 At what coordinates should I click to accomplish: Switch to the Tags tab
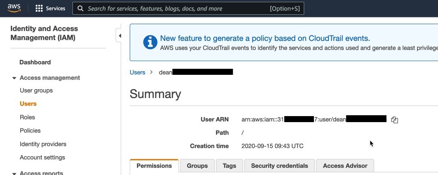229,166
